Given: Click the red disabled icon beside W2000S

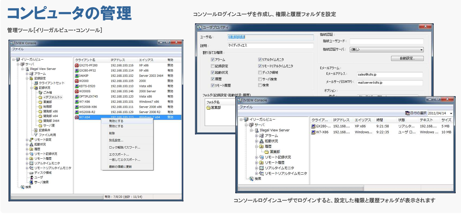Looking at the screenshot, I should click(77, 91).
